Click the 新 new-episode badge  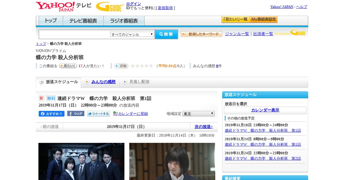[42, 98]
